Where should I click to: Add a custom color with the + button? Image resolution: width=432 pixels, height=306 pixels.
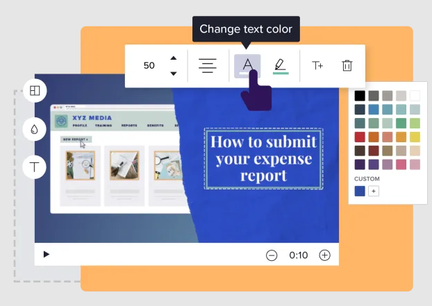click(x=374, y=191)
